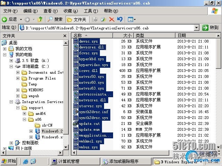Select dmvsc.sys file icon
Viewport: 222px width, 166px height.
76,41
